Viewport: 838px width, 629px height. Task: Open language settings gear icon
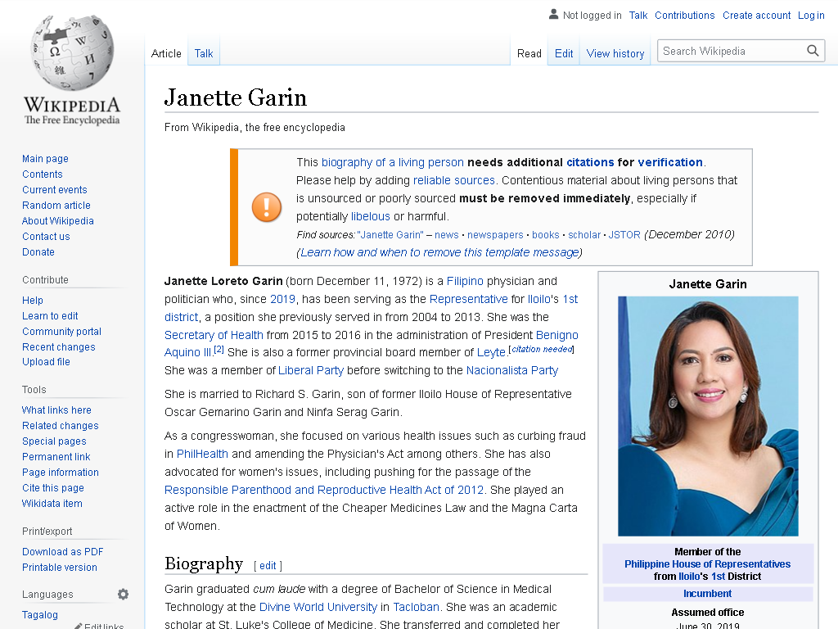click(123, 595)
